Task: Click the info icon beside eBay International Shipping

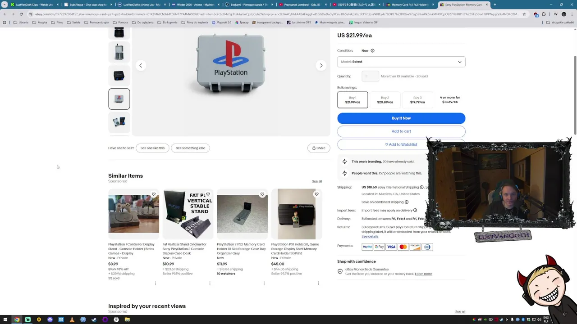Action: [422, 187]
